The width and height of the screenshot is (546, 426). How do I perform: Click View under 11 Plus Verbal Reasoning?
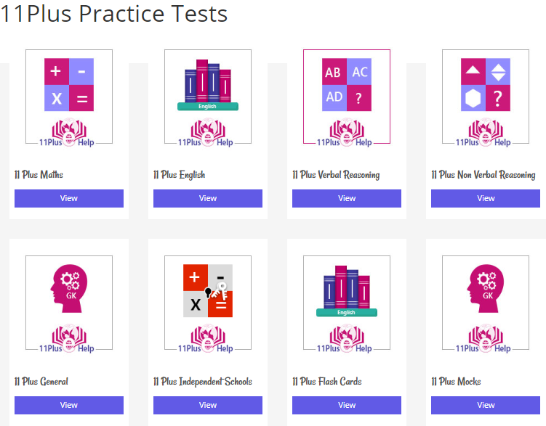tap(347, 198)
